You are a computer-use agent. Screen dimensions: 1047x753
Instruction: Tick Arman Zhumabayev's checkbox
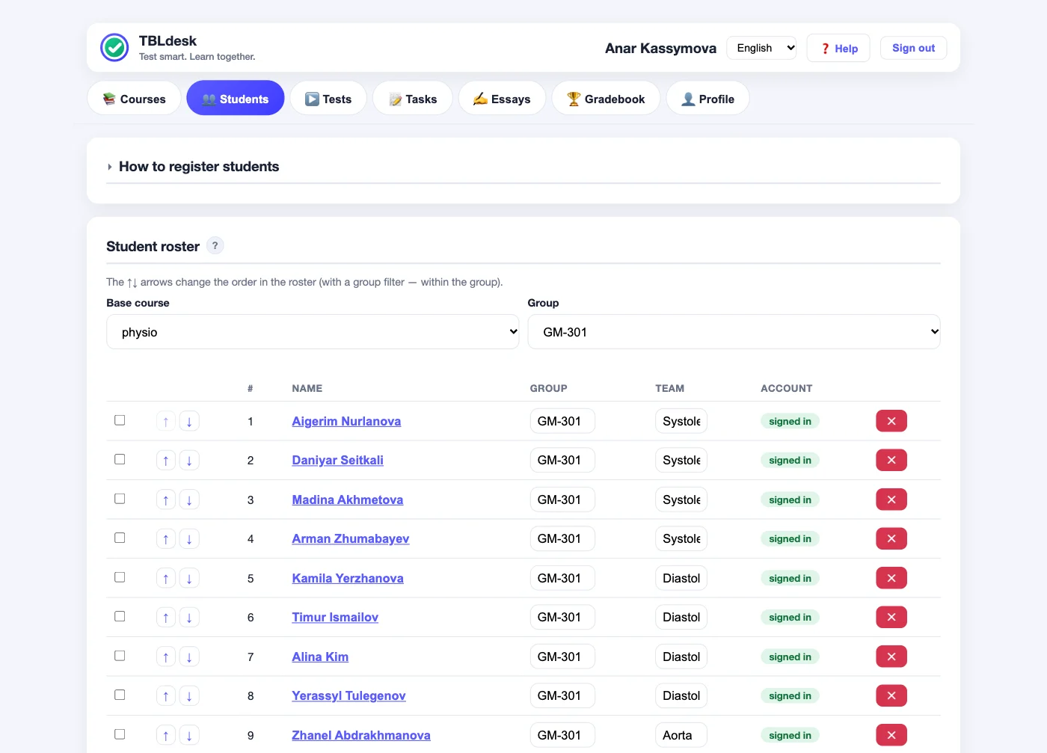point(120,538)
